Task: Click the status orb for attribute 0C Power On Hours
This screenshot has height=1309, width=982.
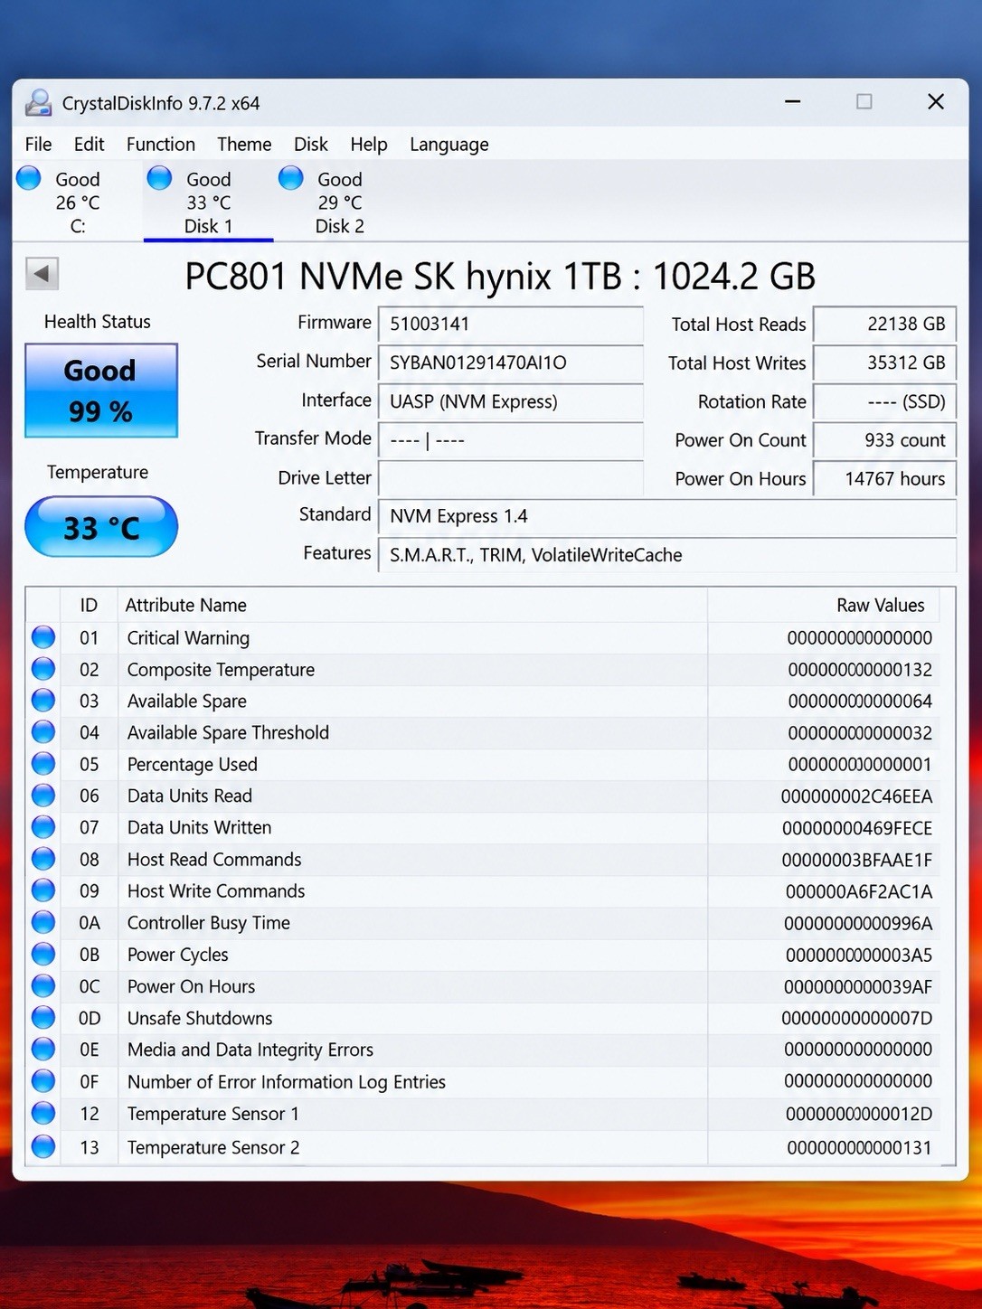Action: pos(43,985)
